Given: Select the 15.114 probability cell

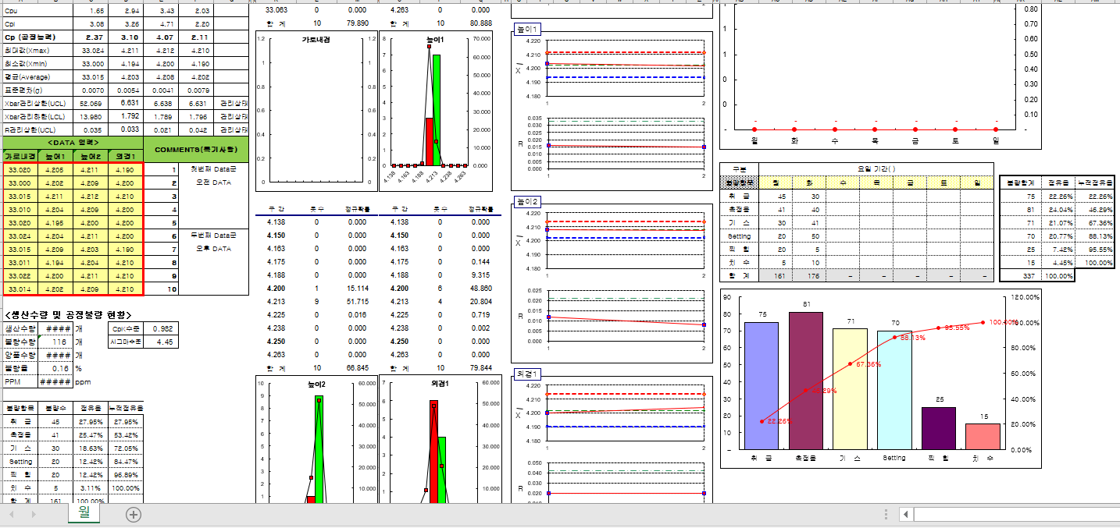Looking at the screenshot, I should tap(357, 288).
